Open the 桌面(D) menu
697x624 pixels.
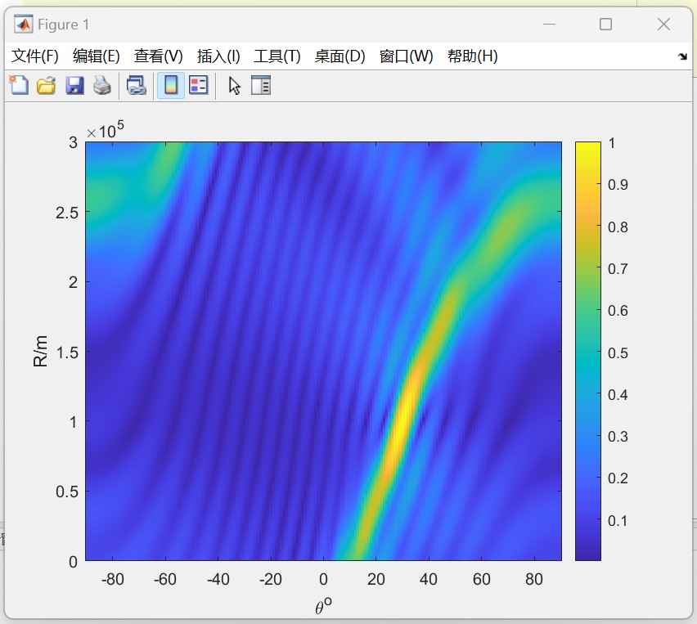(x=340, y=56)
